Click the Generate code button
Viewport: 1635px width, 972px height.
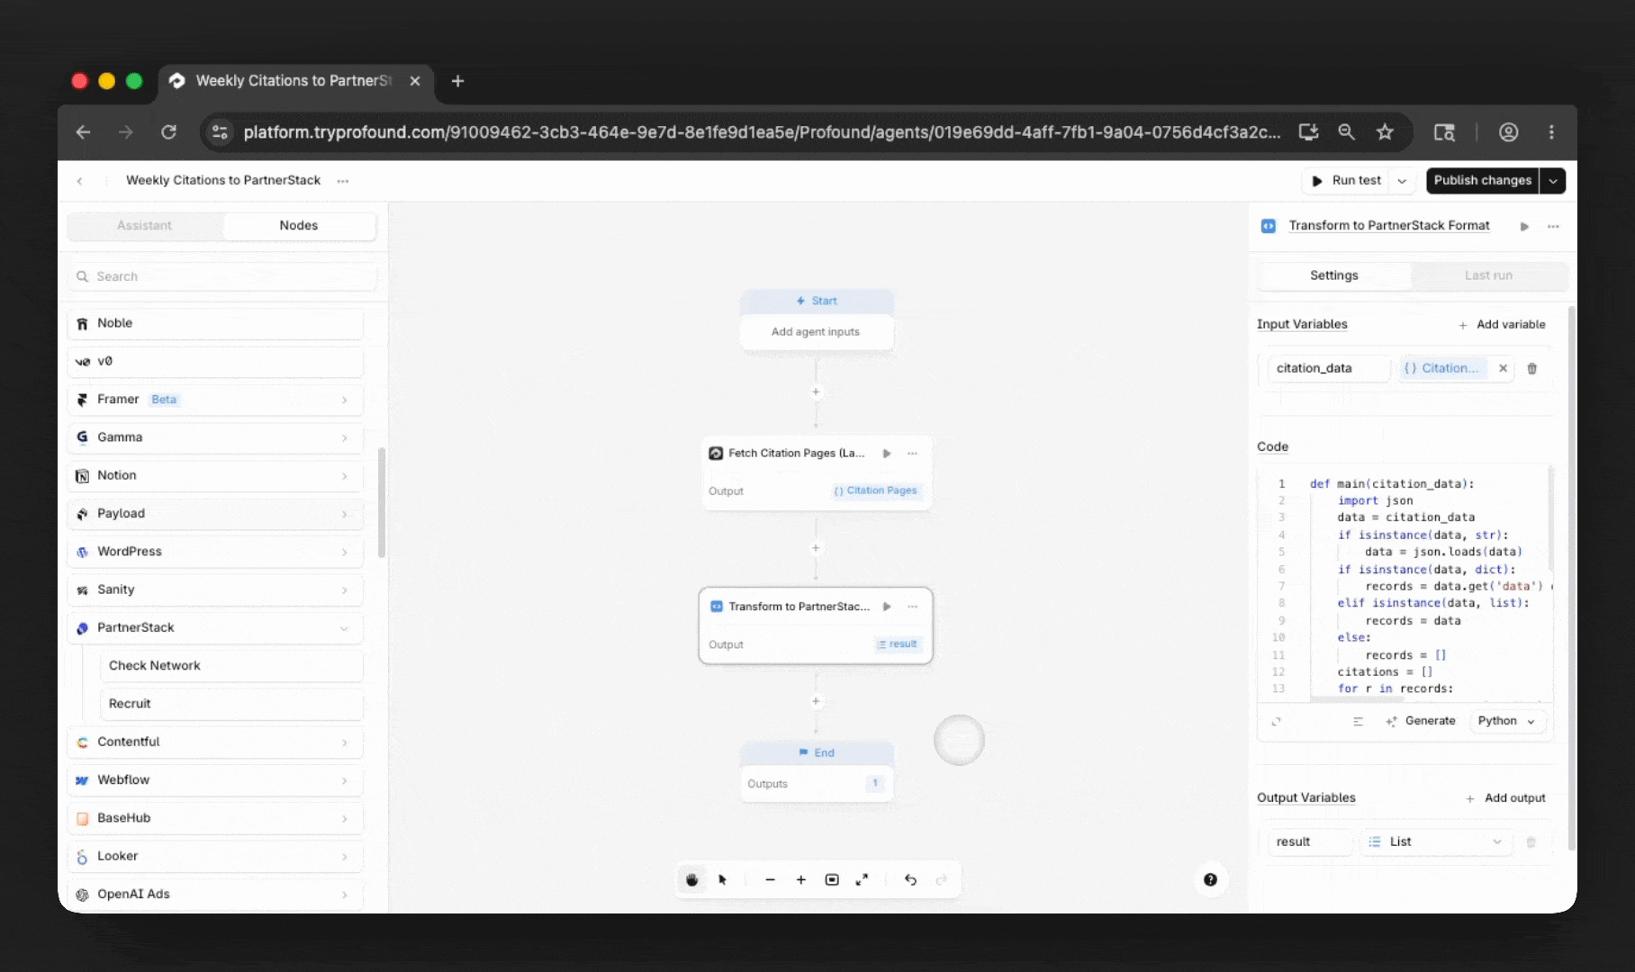tap(1421, 721)
